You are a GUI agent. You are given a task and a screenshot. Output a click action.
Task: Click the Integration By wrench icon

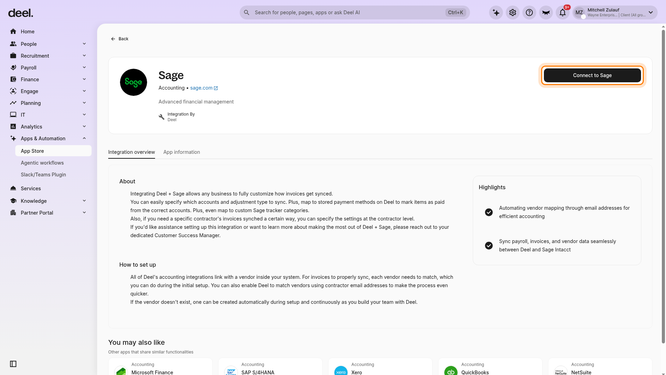162,117
